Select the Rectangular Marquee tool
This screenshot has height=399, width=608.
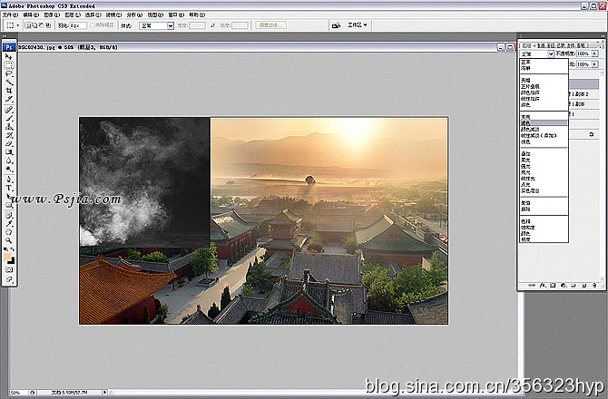pos(9,65)
